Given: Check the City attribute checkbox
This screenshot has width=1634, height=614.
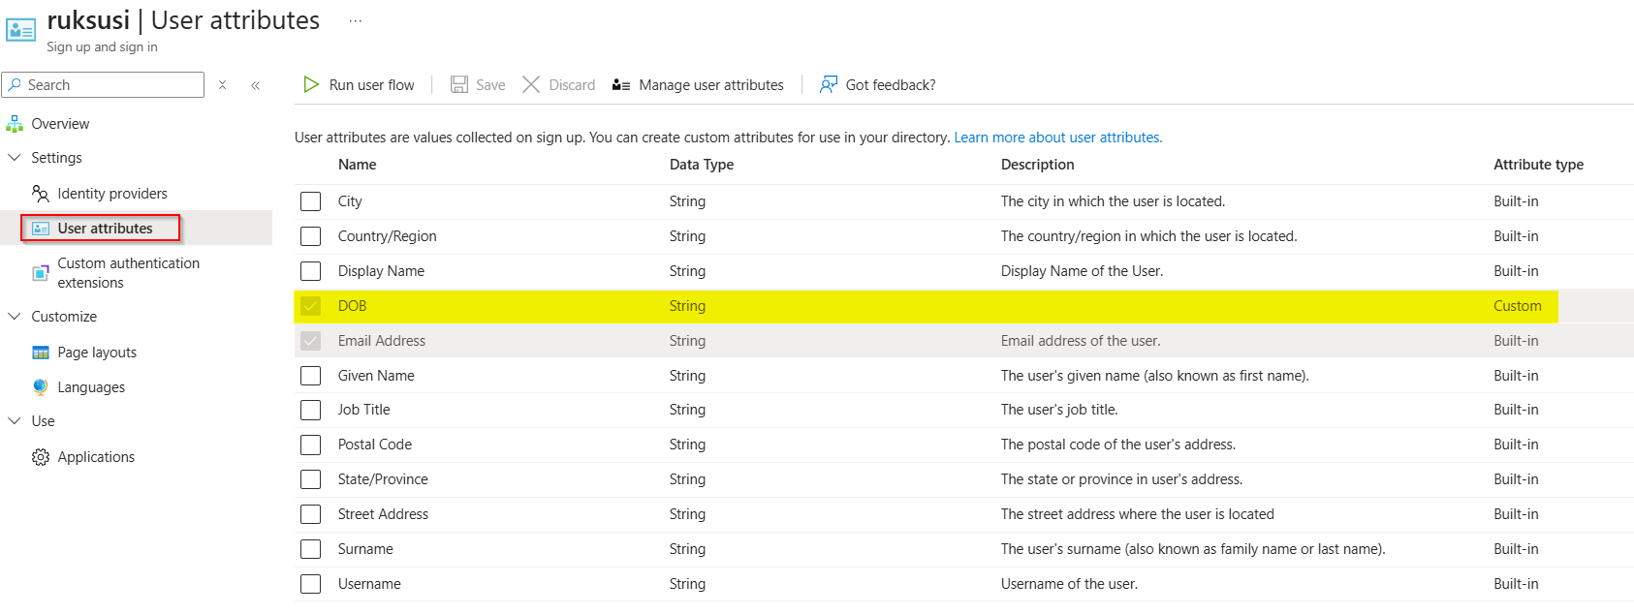Looking at the screenshot, I should 310,201.
